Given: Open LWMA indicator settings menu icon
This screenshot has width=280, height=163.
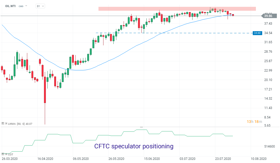Looking at the screenshot, I should (3, 123).
